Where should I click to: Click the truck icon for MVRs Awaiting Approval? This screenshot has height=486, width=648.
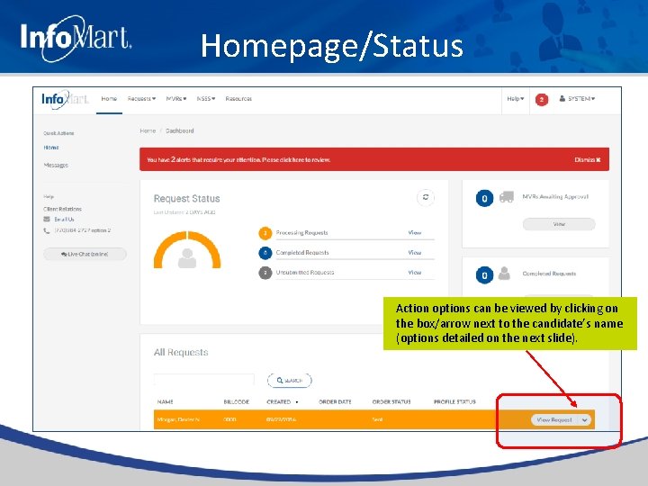point(506,197)
